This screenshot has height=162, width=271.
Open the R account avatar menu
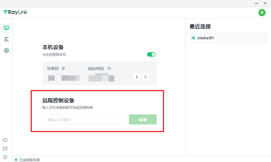(262, 13)
